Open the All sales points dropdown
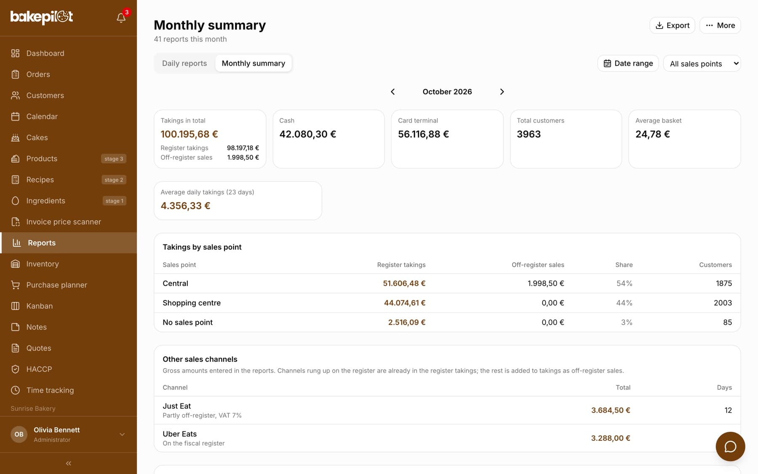Screen dimensions: 758x474 (702, 64)
